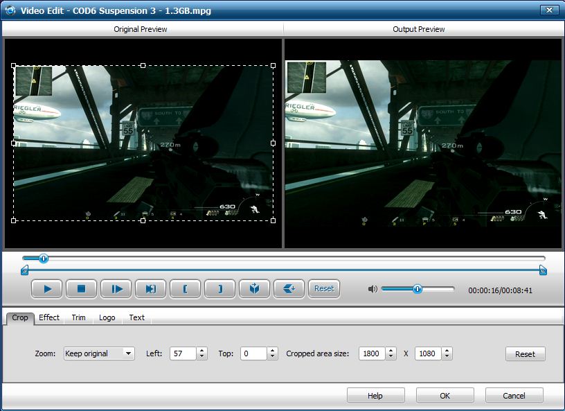The height and width of the screenshot is (411, 565).
Task: Decrease the cropped area width
Action: [391, 356]
